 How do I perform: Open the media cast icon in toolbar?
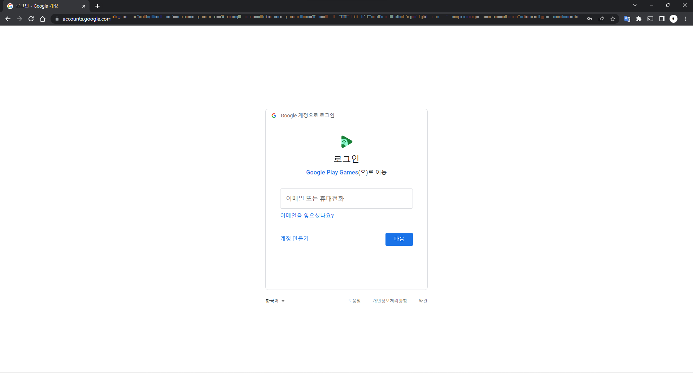[x=650, y=19]
